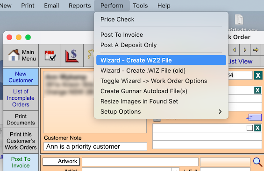This screenshot has width=264, height=171.
Task: Open the Email menu
Action: click(x=51, y=6)
